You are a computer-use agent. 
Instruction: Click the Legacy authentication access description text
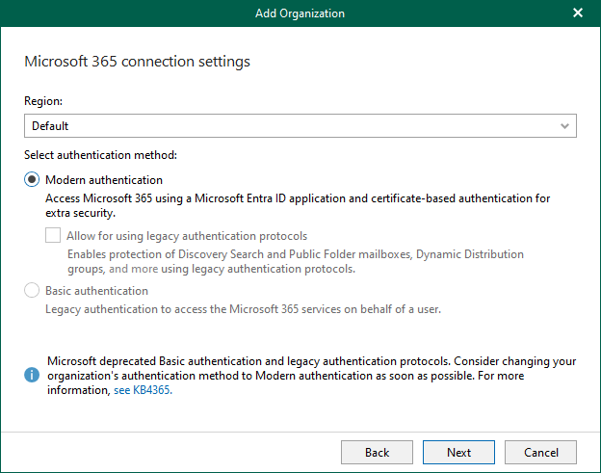click(244, 309)
